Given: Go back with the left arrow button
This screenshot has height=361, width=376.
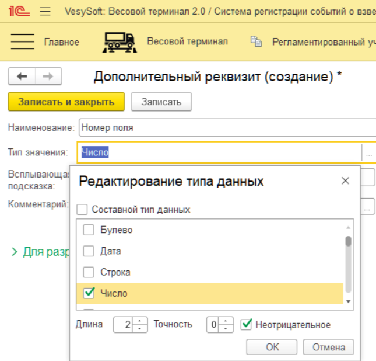Looking at the screenshot, I should point(22,77).
